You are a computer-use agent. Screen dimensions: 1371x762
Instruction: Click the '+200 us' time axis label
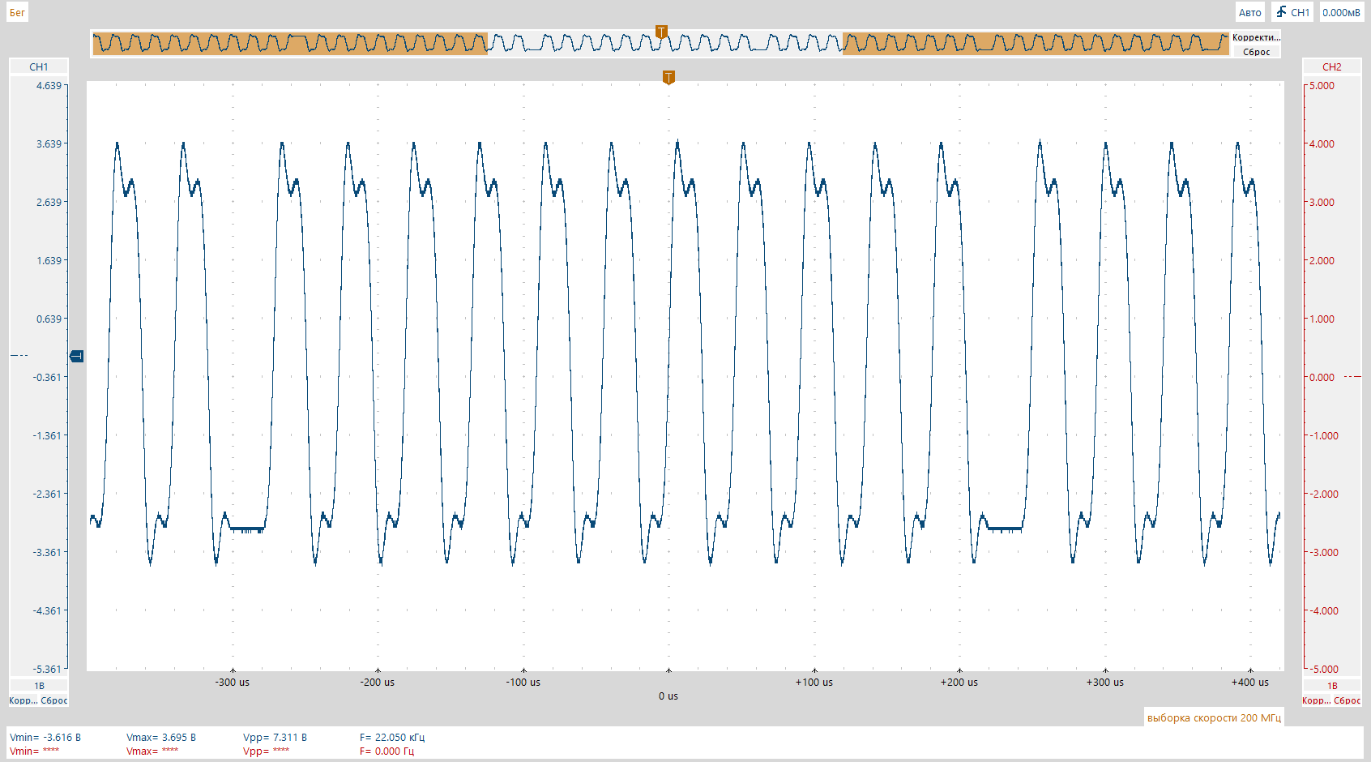coord(959,683)
